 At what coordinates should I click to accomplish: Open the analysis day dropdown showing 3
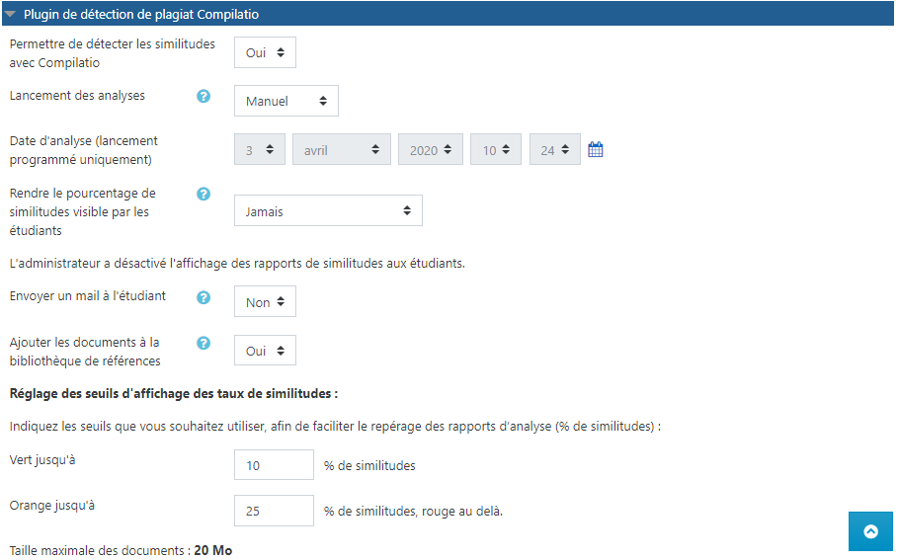click(259, 150)
